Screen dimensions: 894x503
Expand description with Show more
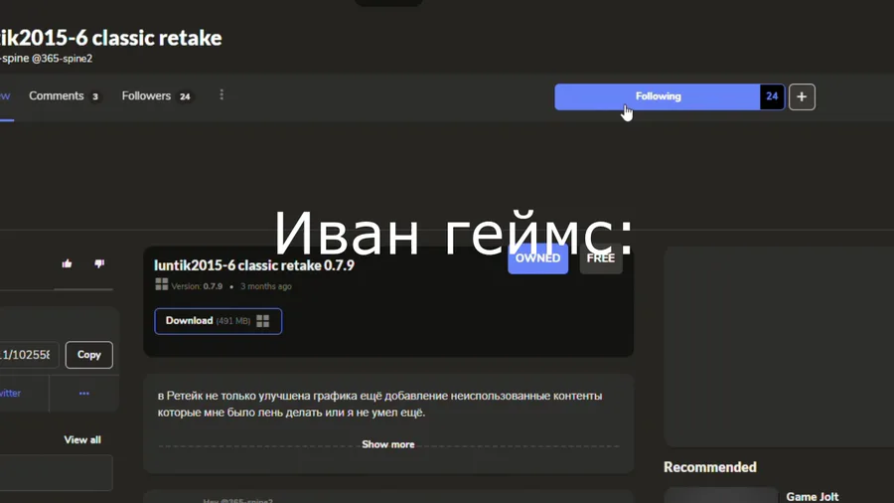[388, 444]
